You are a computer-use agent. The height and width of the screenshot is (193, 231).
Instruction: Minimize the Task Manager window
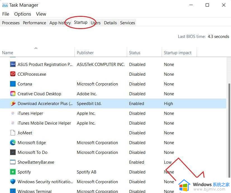click(191, 5)
